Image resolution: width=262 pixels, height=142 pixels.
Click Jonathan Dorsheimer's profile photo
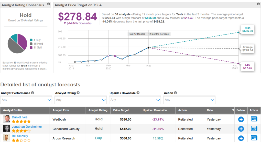pyautogui.click(x=7, y=128)
